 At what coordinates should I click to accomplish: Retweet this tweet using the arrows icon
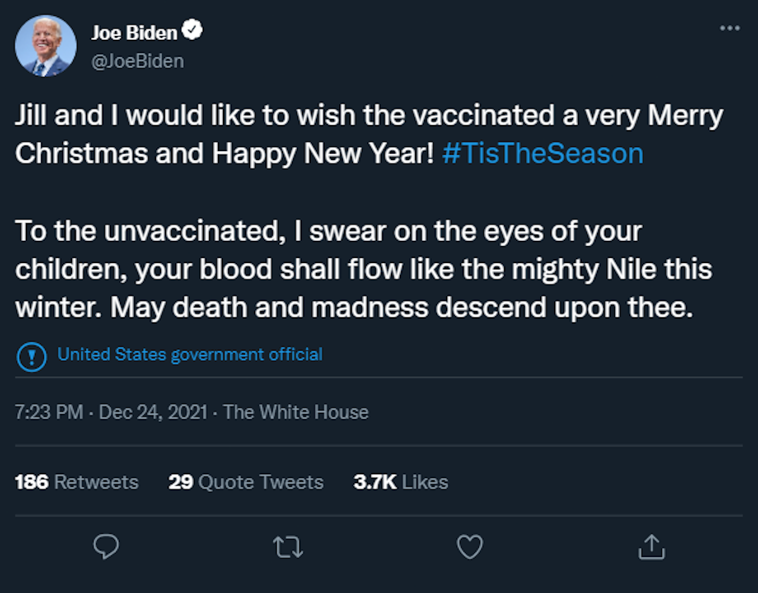288,547
